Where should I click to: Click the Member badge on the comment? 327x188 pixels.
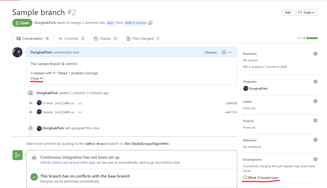(211, 52)
